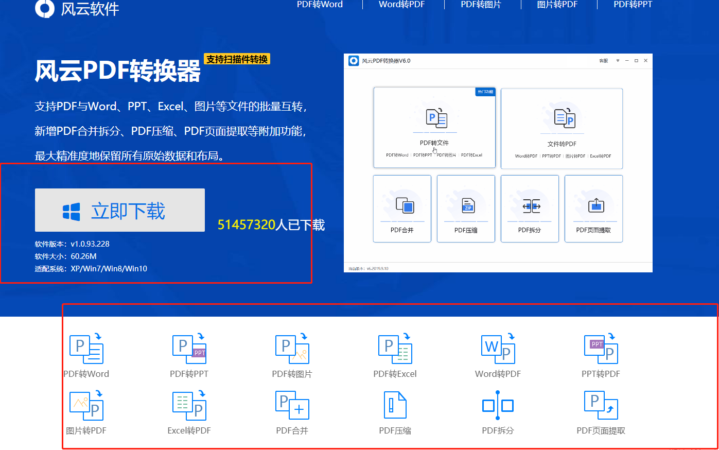Click the 文件转PDF card icon in the app window

(565, 118)
